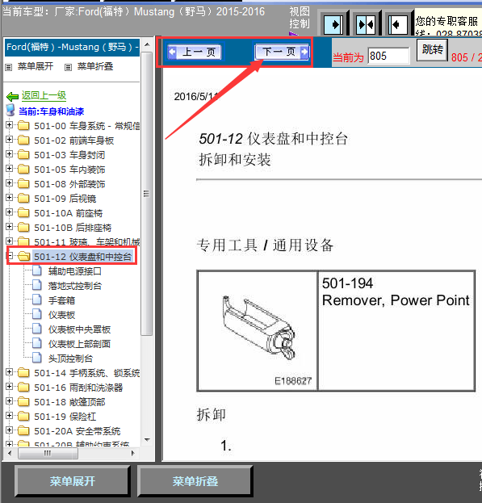Click the tree vertical scrollbar thumb

point(147,194)
